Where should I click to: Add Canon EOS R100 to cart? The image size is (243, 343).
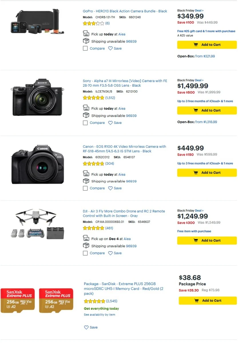coord(207,173)
